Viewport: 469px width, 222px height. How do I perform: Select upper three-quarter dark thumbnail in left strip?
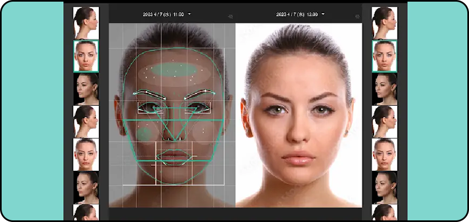pyautogui.click(x=86, y=89)
